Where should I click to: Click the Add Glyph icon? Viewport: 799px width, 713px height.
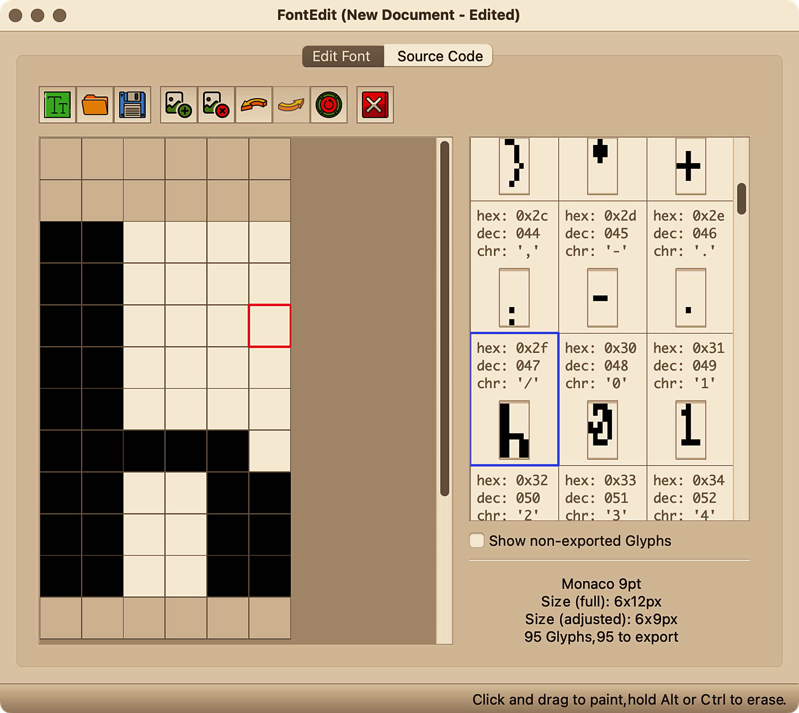[x=179, y=105]
